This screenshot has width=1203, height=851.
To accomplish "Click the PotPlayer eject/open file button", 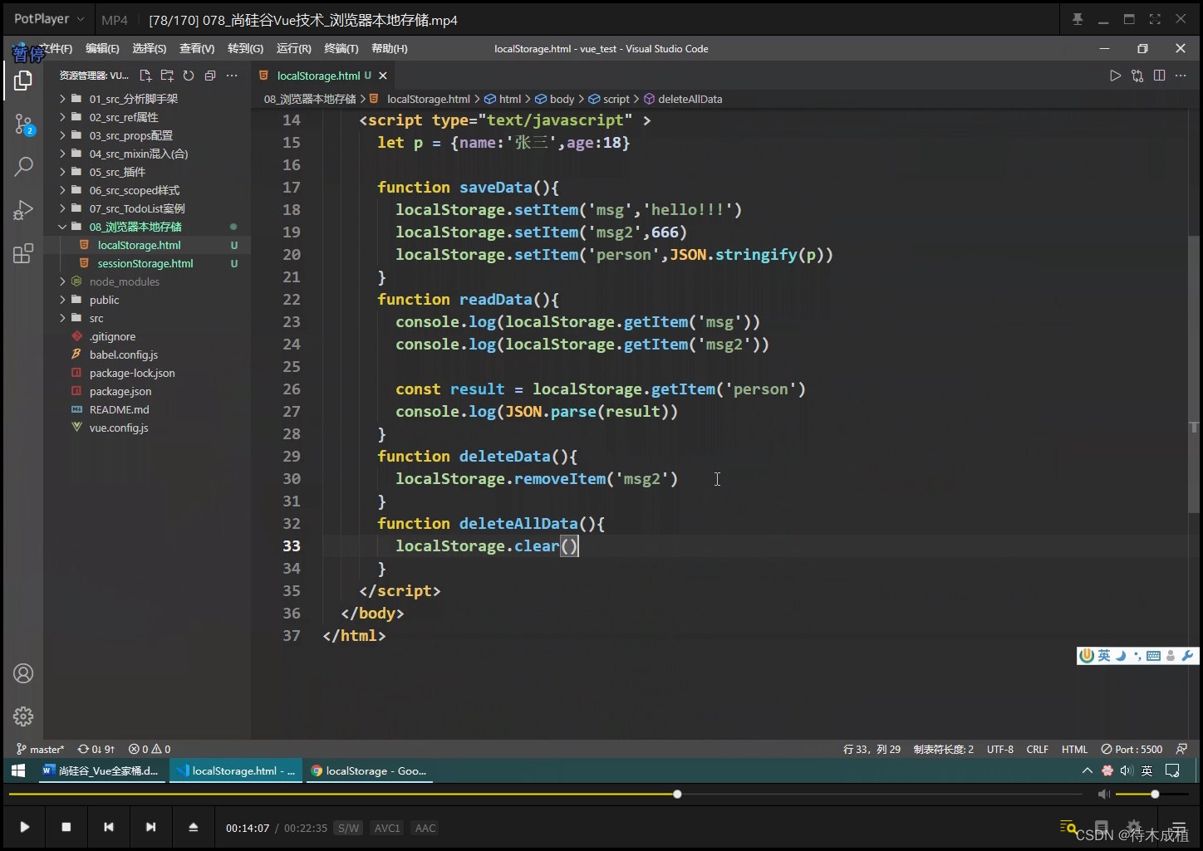I will 194,827.
